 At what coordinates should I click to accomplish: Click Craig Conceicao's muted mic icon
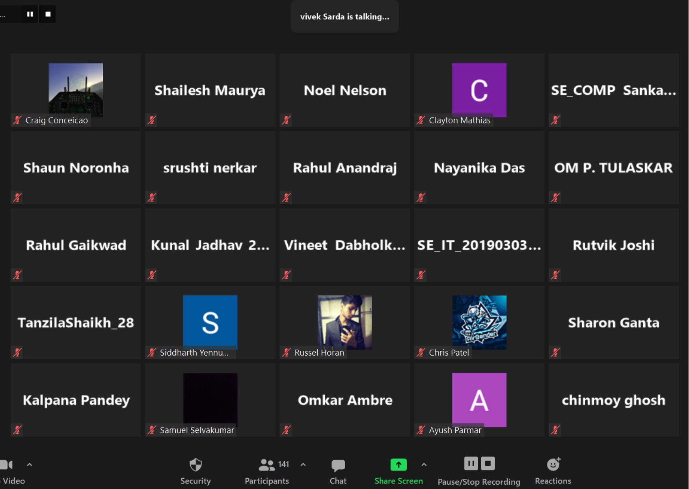point(17,120)
